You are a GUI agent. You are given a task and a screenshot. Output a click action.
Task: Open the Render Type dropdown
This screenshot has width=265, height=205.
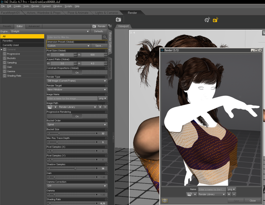coord(77,81)
